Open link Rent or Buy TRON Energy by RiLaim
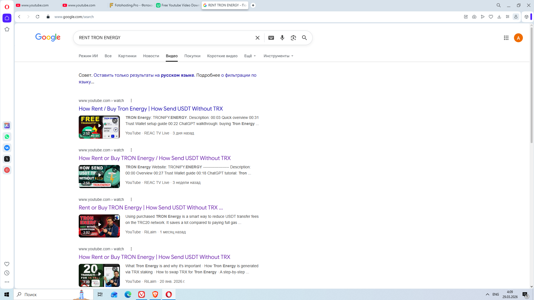 150,207
